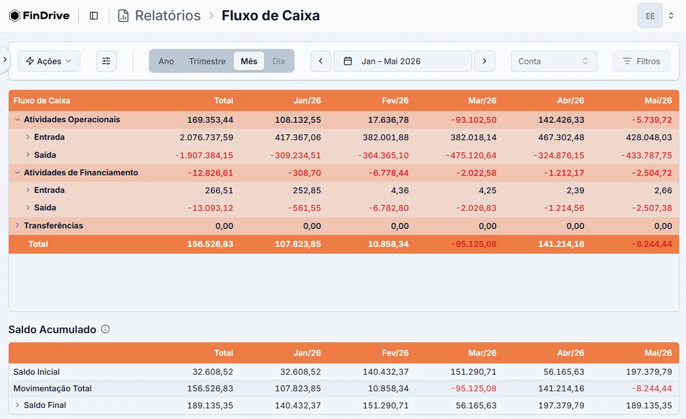The height and width of the screenshot is (419, 686).
Task: Click the Movimentação Total row label
Action: tap(53, 389)
